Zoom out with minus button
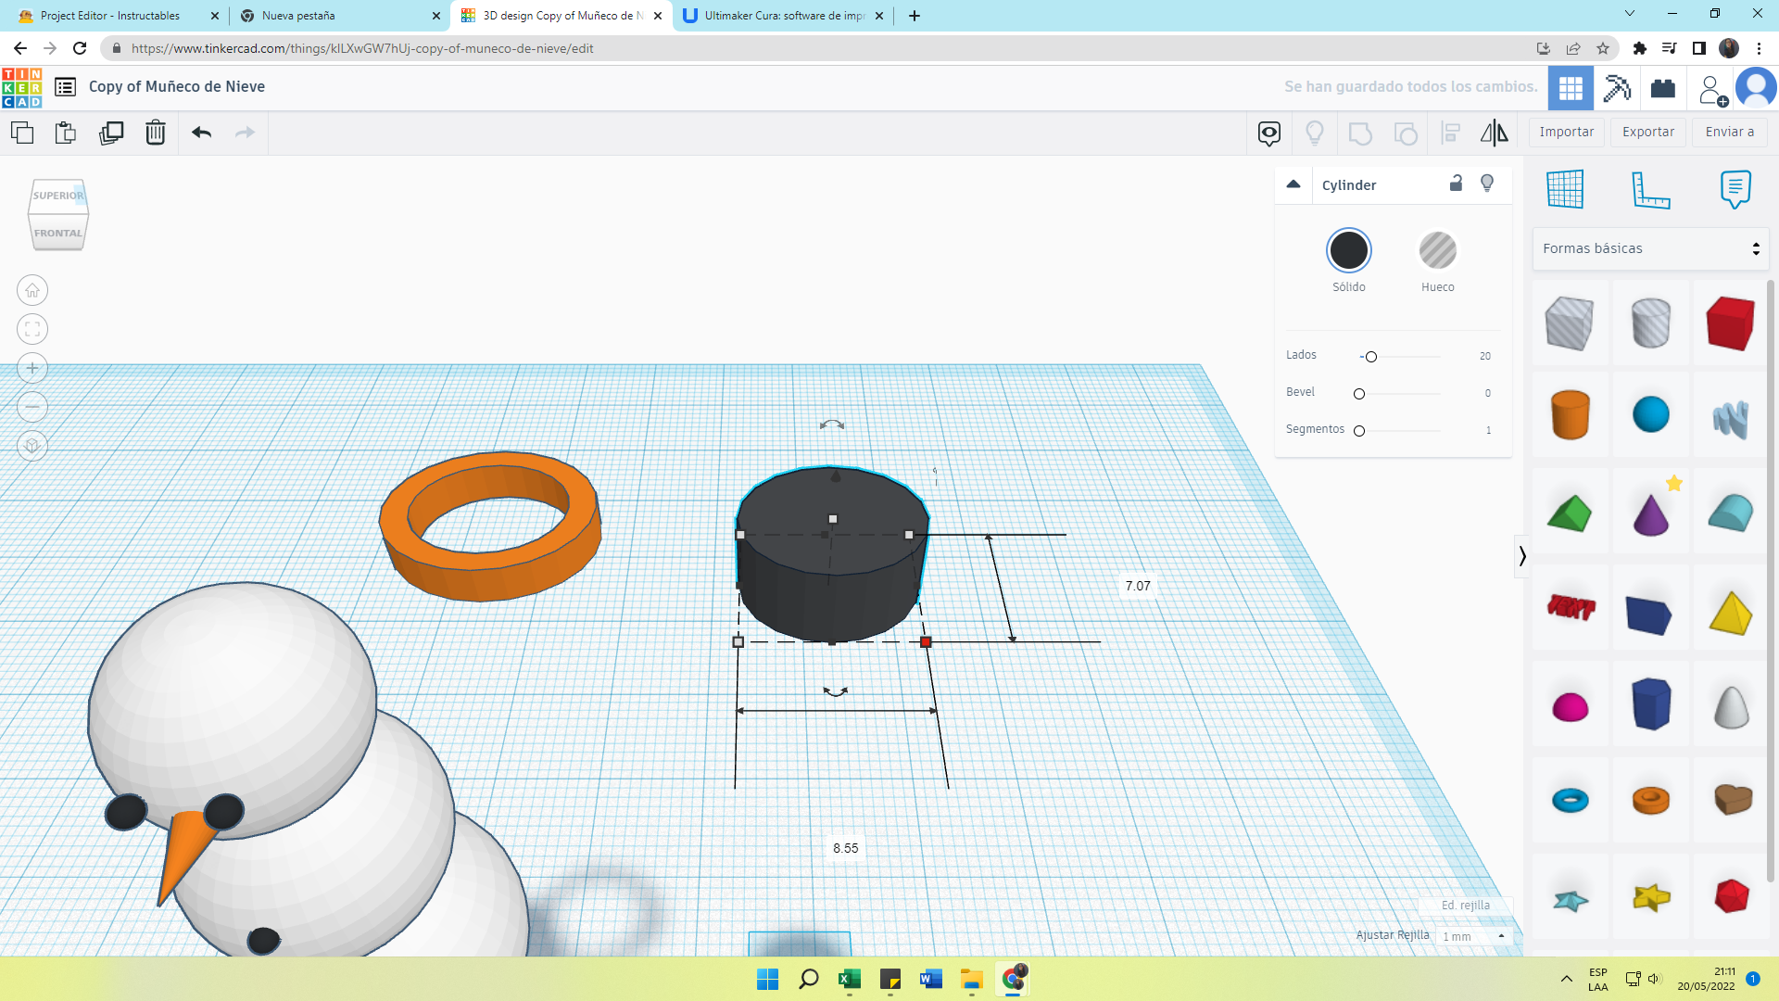 coord(32,407)
